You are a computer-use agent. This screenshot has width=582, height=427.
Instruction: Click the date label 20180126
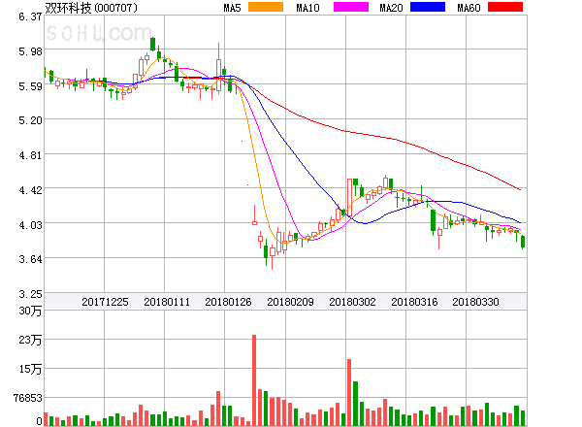coord(228,302)
